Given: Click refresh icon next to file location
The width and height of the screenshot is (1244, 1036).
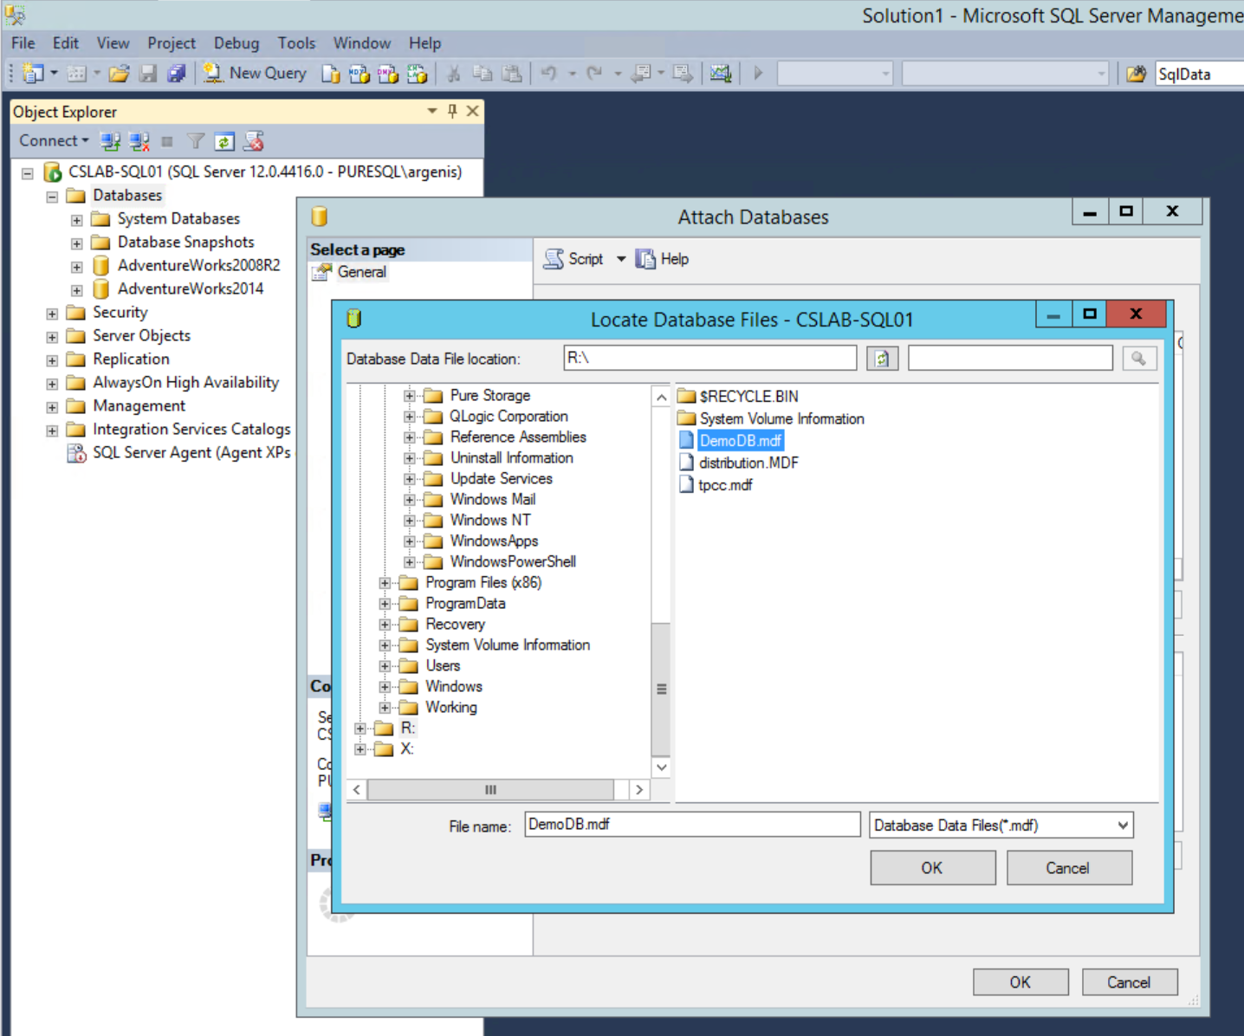Looking at the screenshot, I should tap(882, 359).
